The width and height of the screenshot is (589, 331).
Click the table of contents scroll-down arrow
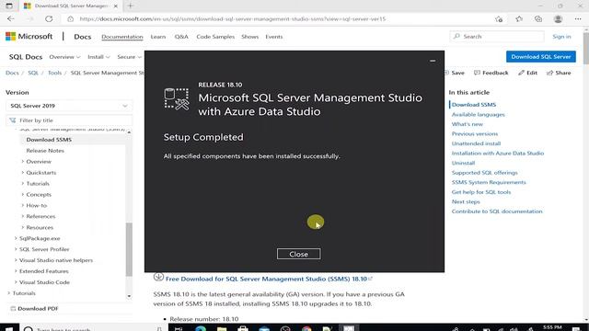click(129, 296)
